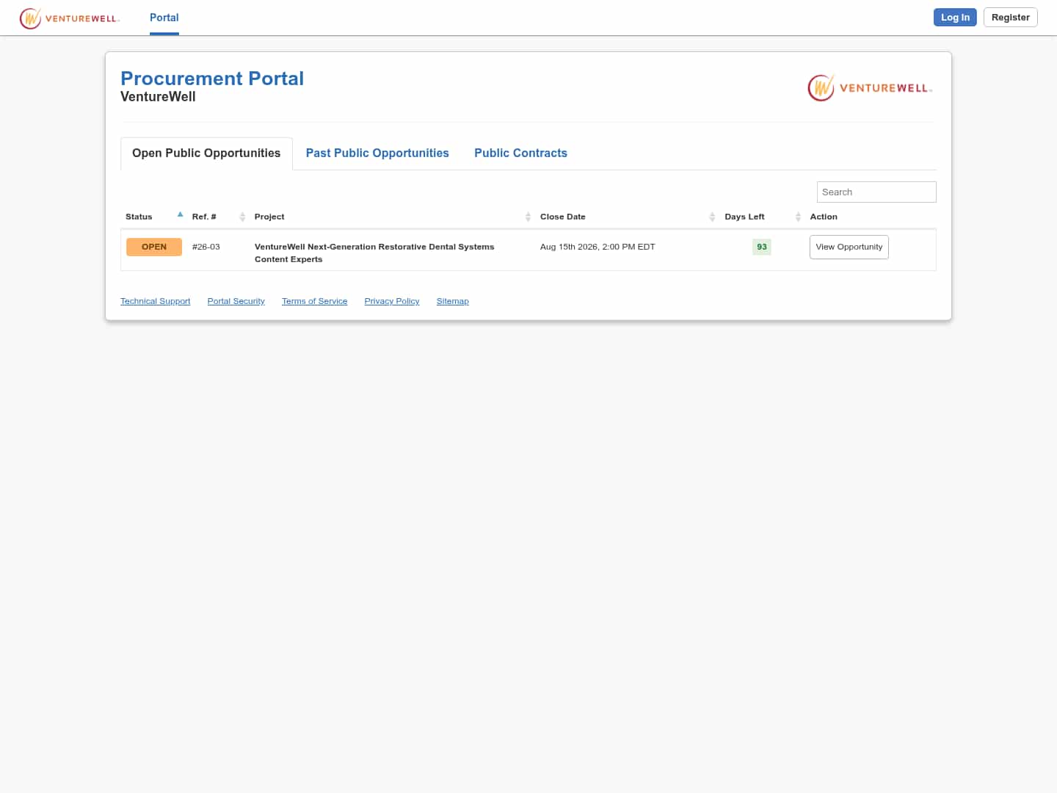Open Portal Security link
The image size is (1057, 793).
[x=236, y=301]
